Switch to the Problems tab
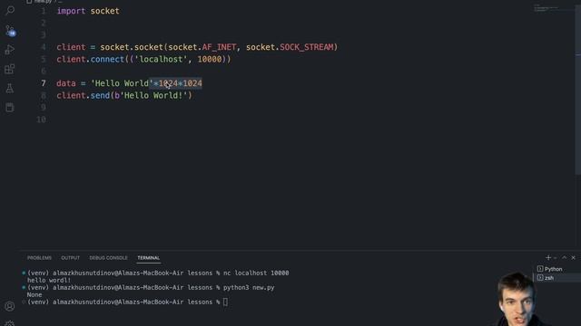 point(39,257)
